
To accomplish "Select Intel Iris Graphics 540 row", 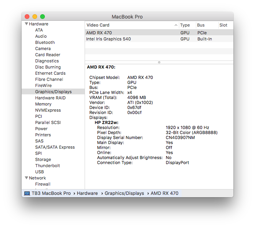I will click(159, 39).
